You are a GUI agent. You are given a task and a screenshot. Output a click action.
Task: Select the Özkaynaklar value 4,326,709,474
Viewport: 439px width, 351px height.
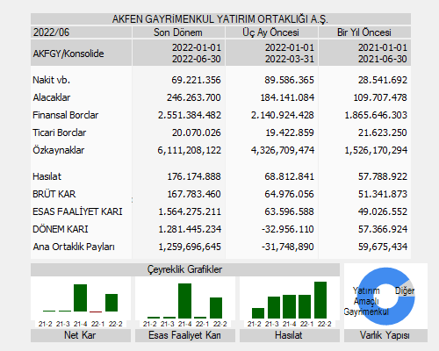283,150
